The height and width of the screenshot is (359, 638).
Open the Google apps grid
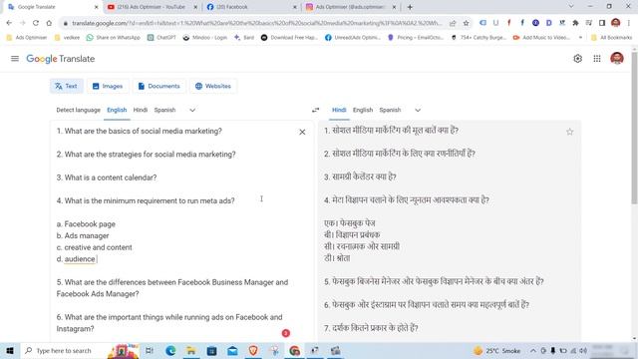597,59
